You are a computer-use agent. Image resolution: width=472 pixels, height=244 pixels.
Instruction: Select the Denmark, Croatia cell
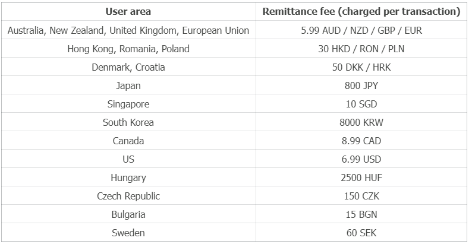pos(128,67)
